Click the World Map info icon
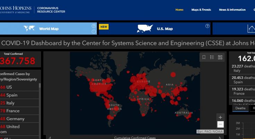Screen dimensions: 255x139 coord(94,32)
